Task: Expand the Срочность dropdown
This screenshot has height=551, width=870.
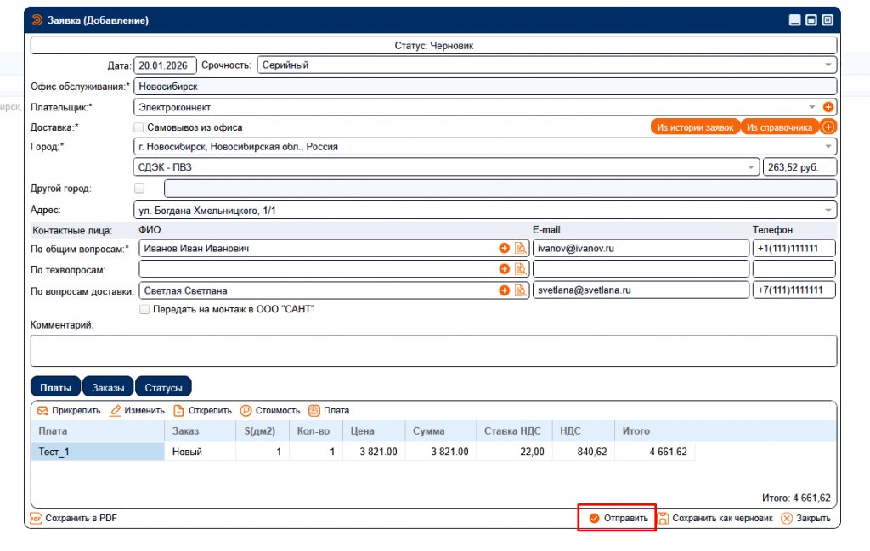Action: coord(828,65)
